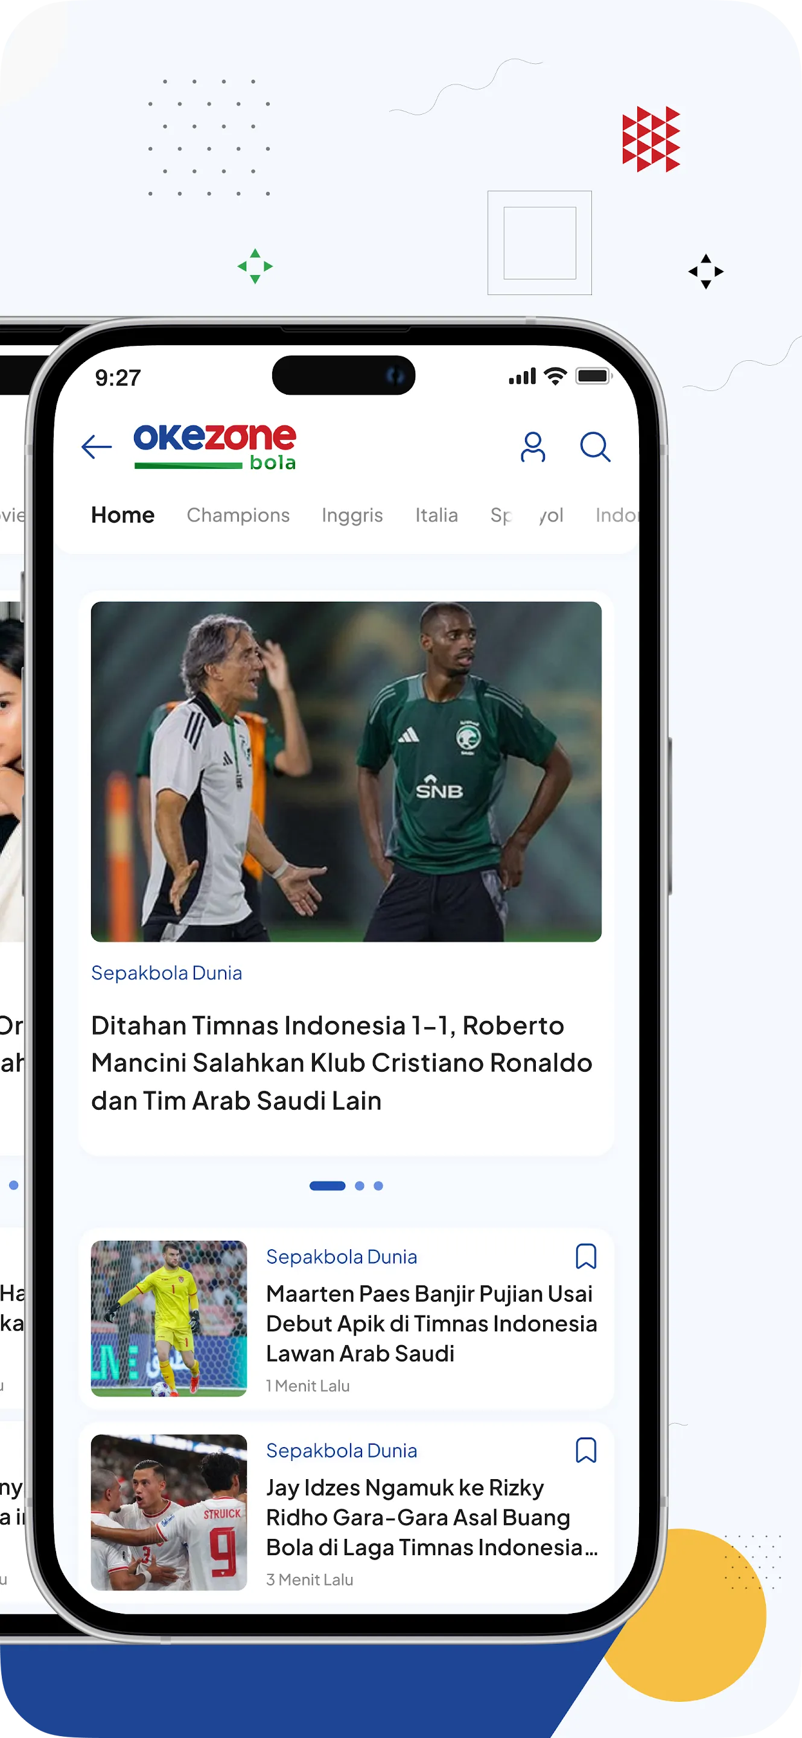Bookmark the Jay Idzes article
The image size is (802, 1738).
[585, 1450]
